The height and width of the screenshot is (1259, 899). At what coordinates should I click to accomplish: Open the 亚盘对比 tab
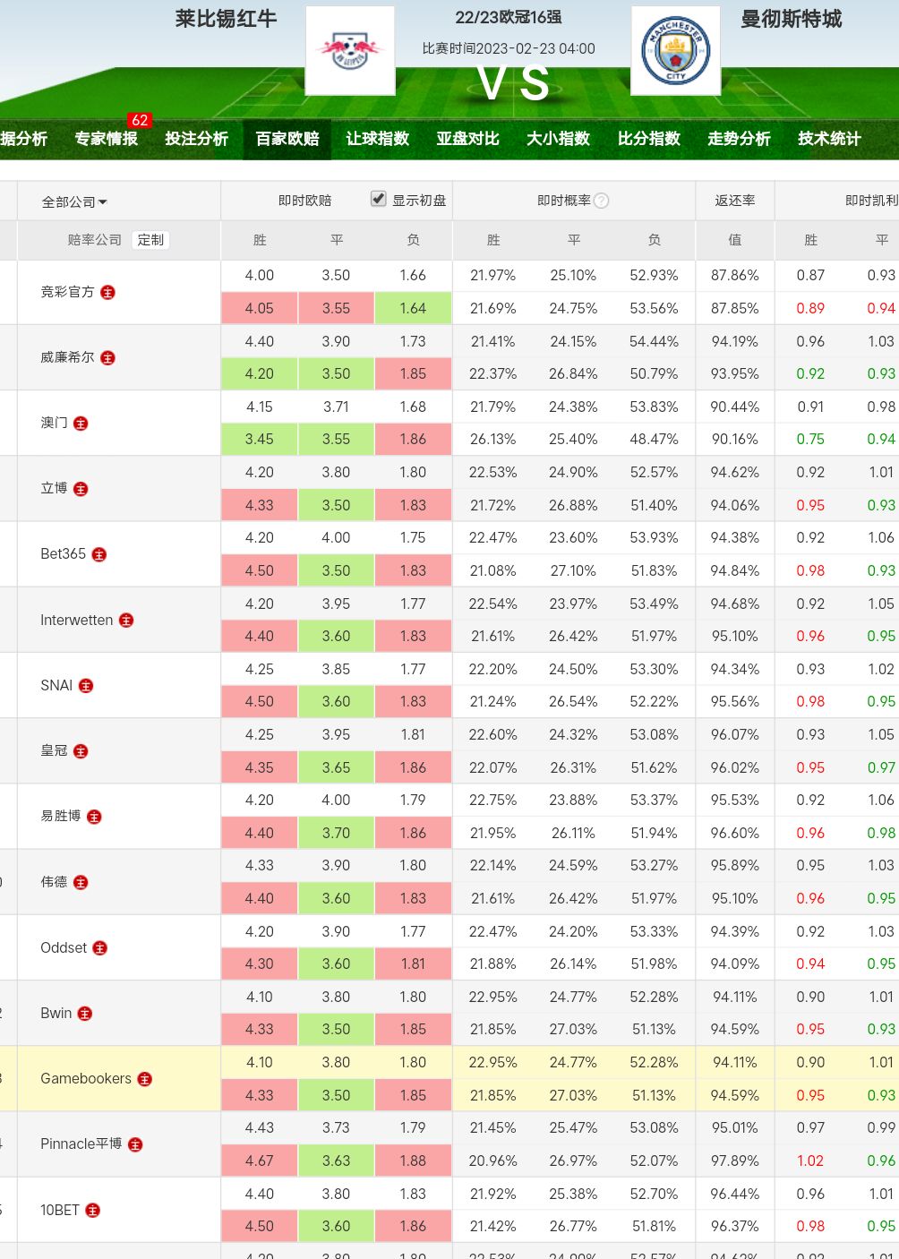click(x=467, y=139)
